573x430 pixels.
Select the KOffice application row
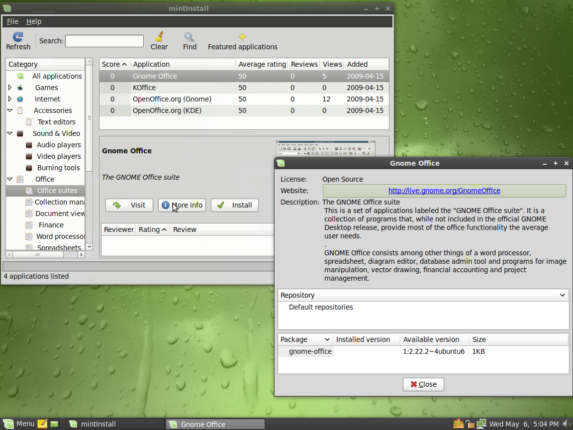[x=244, y=88]
